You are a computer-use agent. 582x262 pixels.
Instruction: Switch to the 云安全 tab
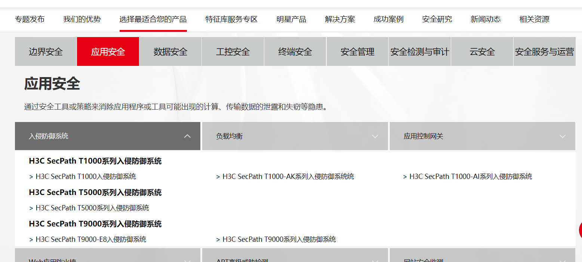(x=482, y=52)
